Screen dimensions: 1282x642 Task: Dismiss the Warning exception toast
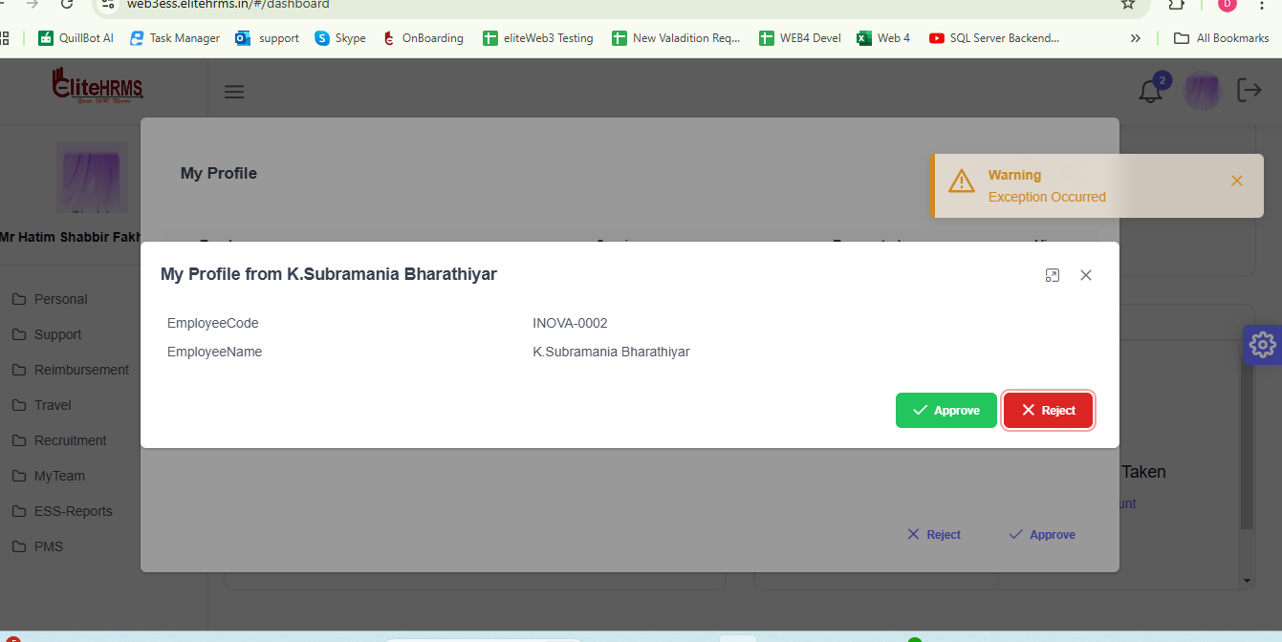tap(1237, 181)
